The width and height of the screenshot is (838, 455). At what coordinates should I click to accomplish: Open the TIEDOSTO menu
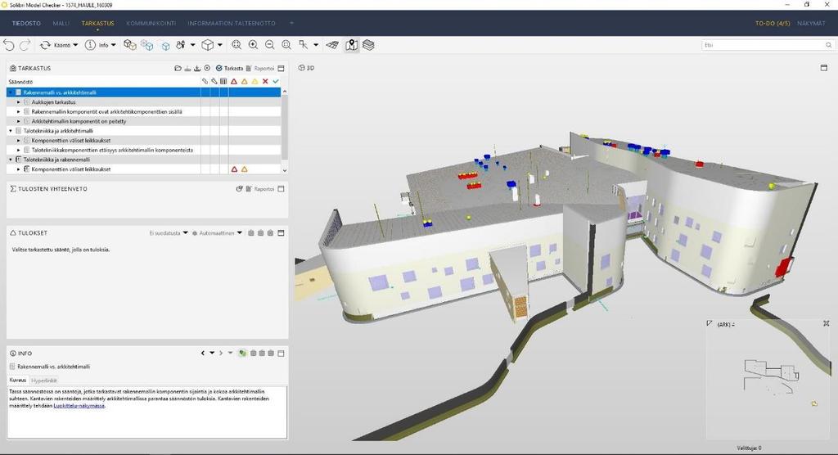coord(26,24)
